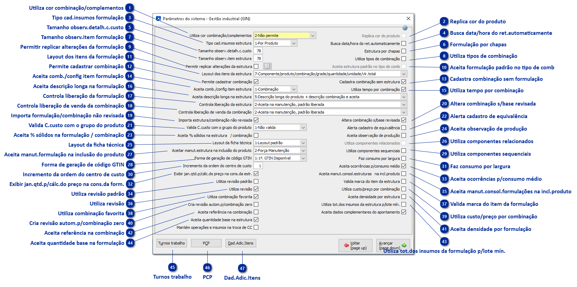Open Aceita comb./config item estrutura dropdown
Image resolution: width=577 pixels, height=287 pixels.
(294, 89)
